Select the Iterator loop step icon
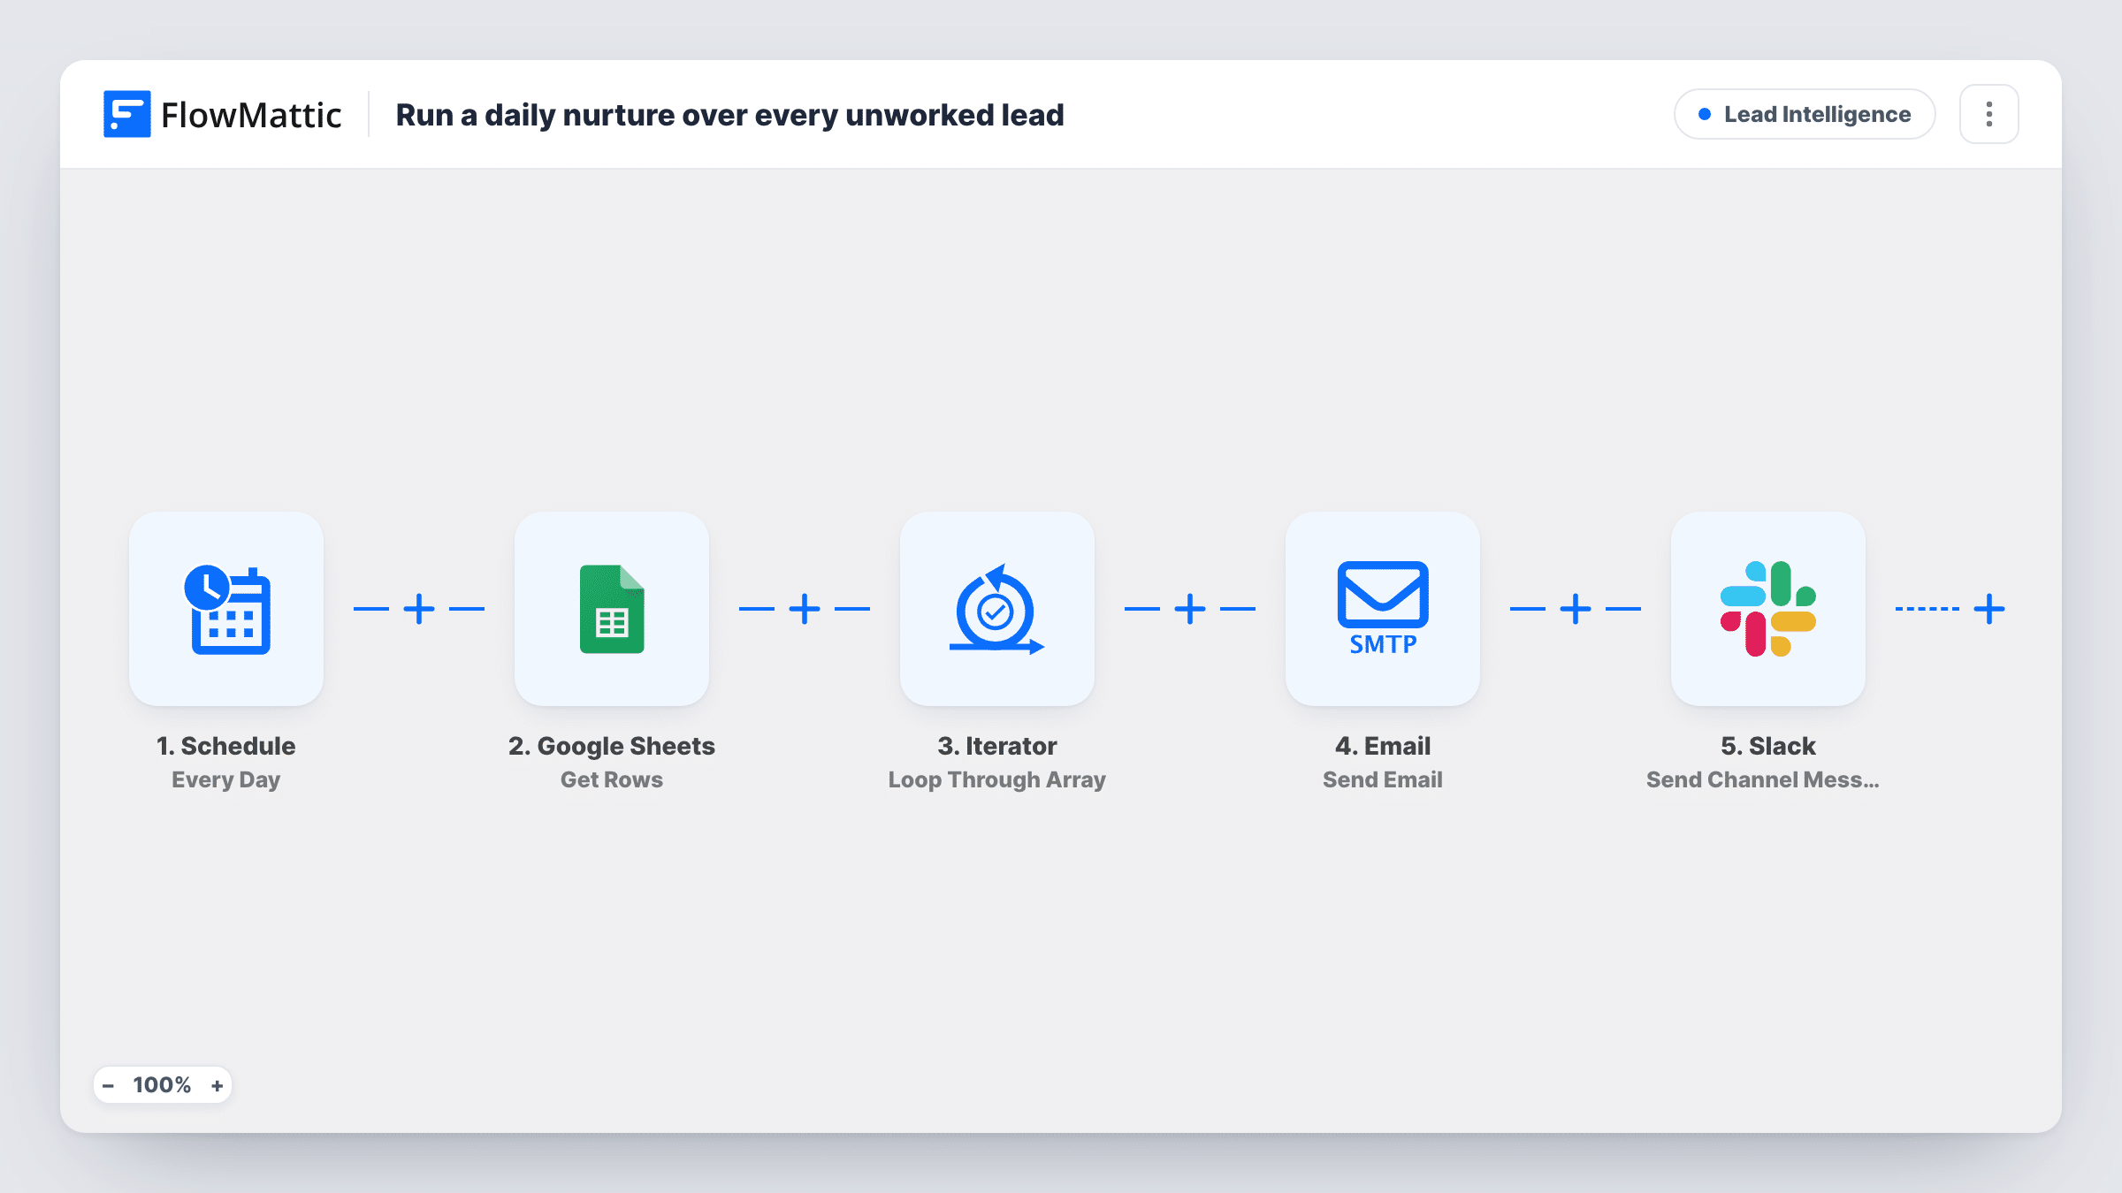Image resolution: width=2122 pixels, height=1193 pixels. (x=997, y=609)
